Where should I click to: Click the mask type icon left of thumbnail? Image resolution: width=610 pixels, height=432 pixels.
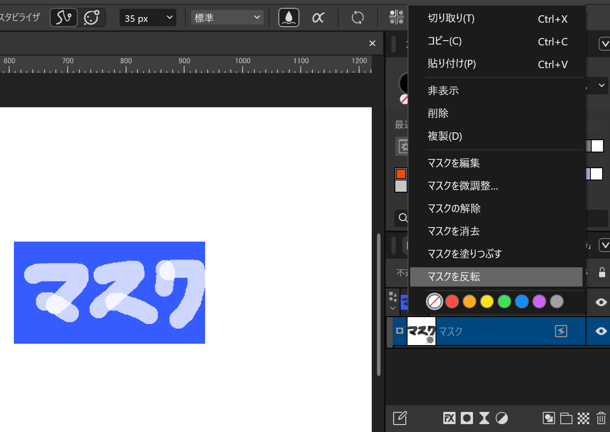[x=399, y=331]
